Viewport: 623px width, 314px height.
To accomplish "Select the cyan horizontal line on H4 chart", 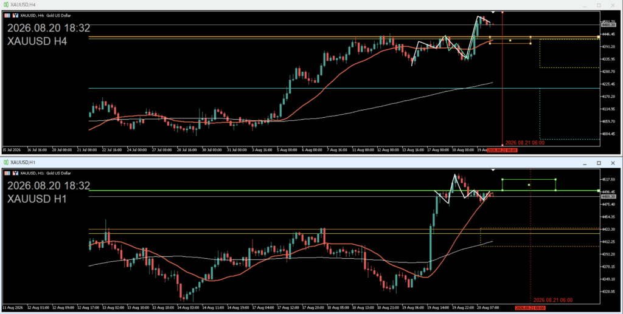I will [344, 89].
